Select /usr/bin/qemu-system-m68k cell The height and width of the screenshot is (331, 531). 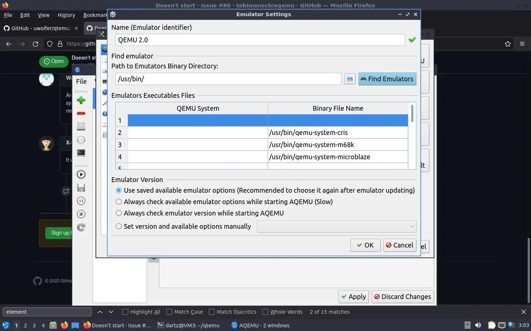point(338,145)
